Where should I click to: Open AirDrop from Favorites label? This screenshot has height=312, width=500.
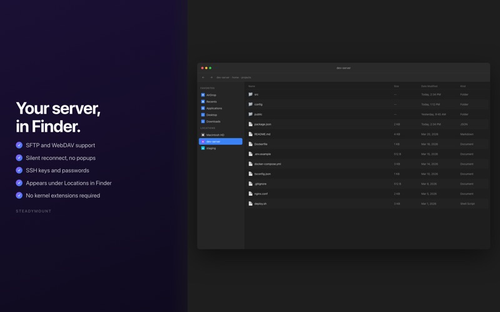pos(211,95)
